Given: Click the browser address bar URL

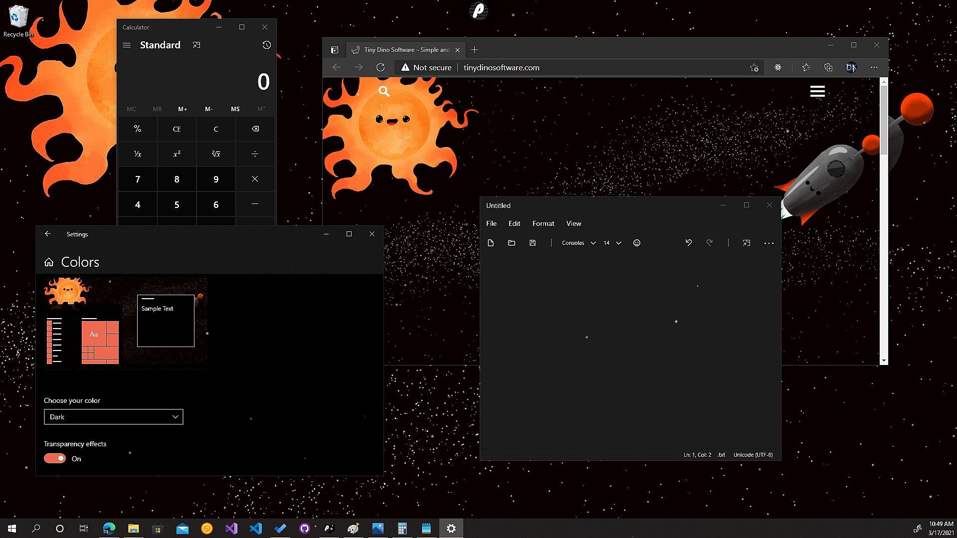Looking at the screenshot, I should pyautogui.click(x=501, y=67).
